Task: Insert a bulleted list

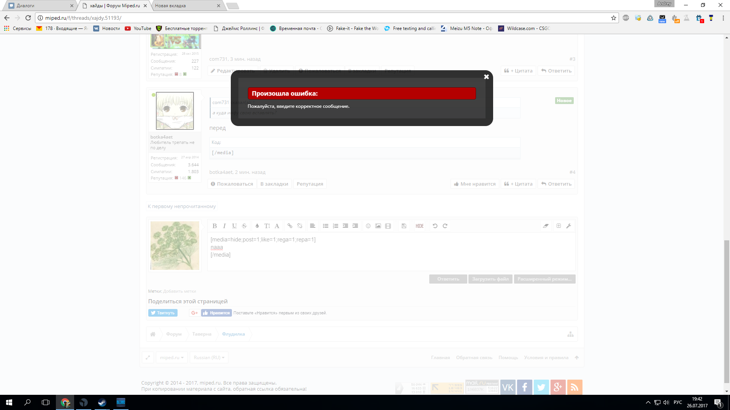Action: click(325, 226)
